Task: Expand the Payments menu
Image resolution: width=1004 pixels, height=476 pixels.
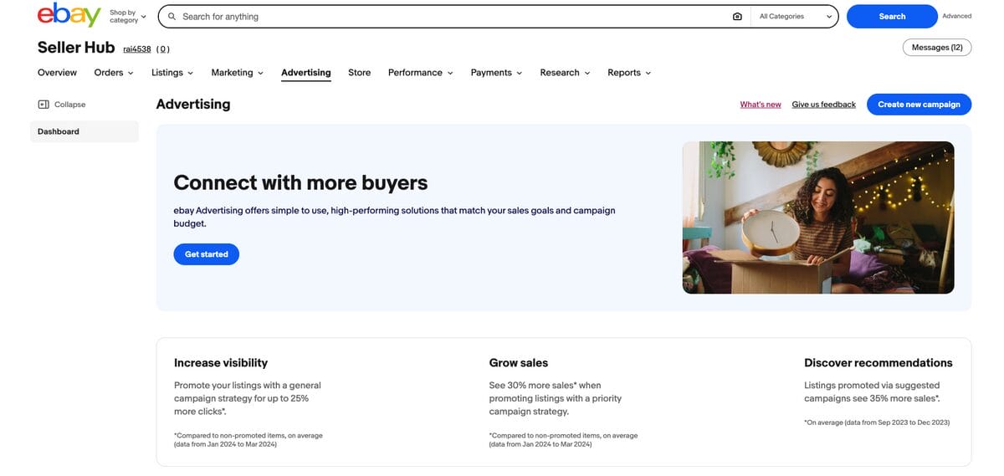Action: [x=496, y=73]
